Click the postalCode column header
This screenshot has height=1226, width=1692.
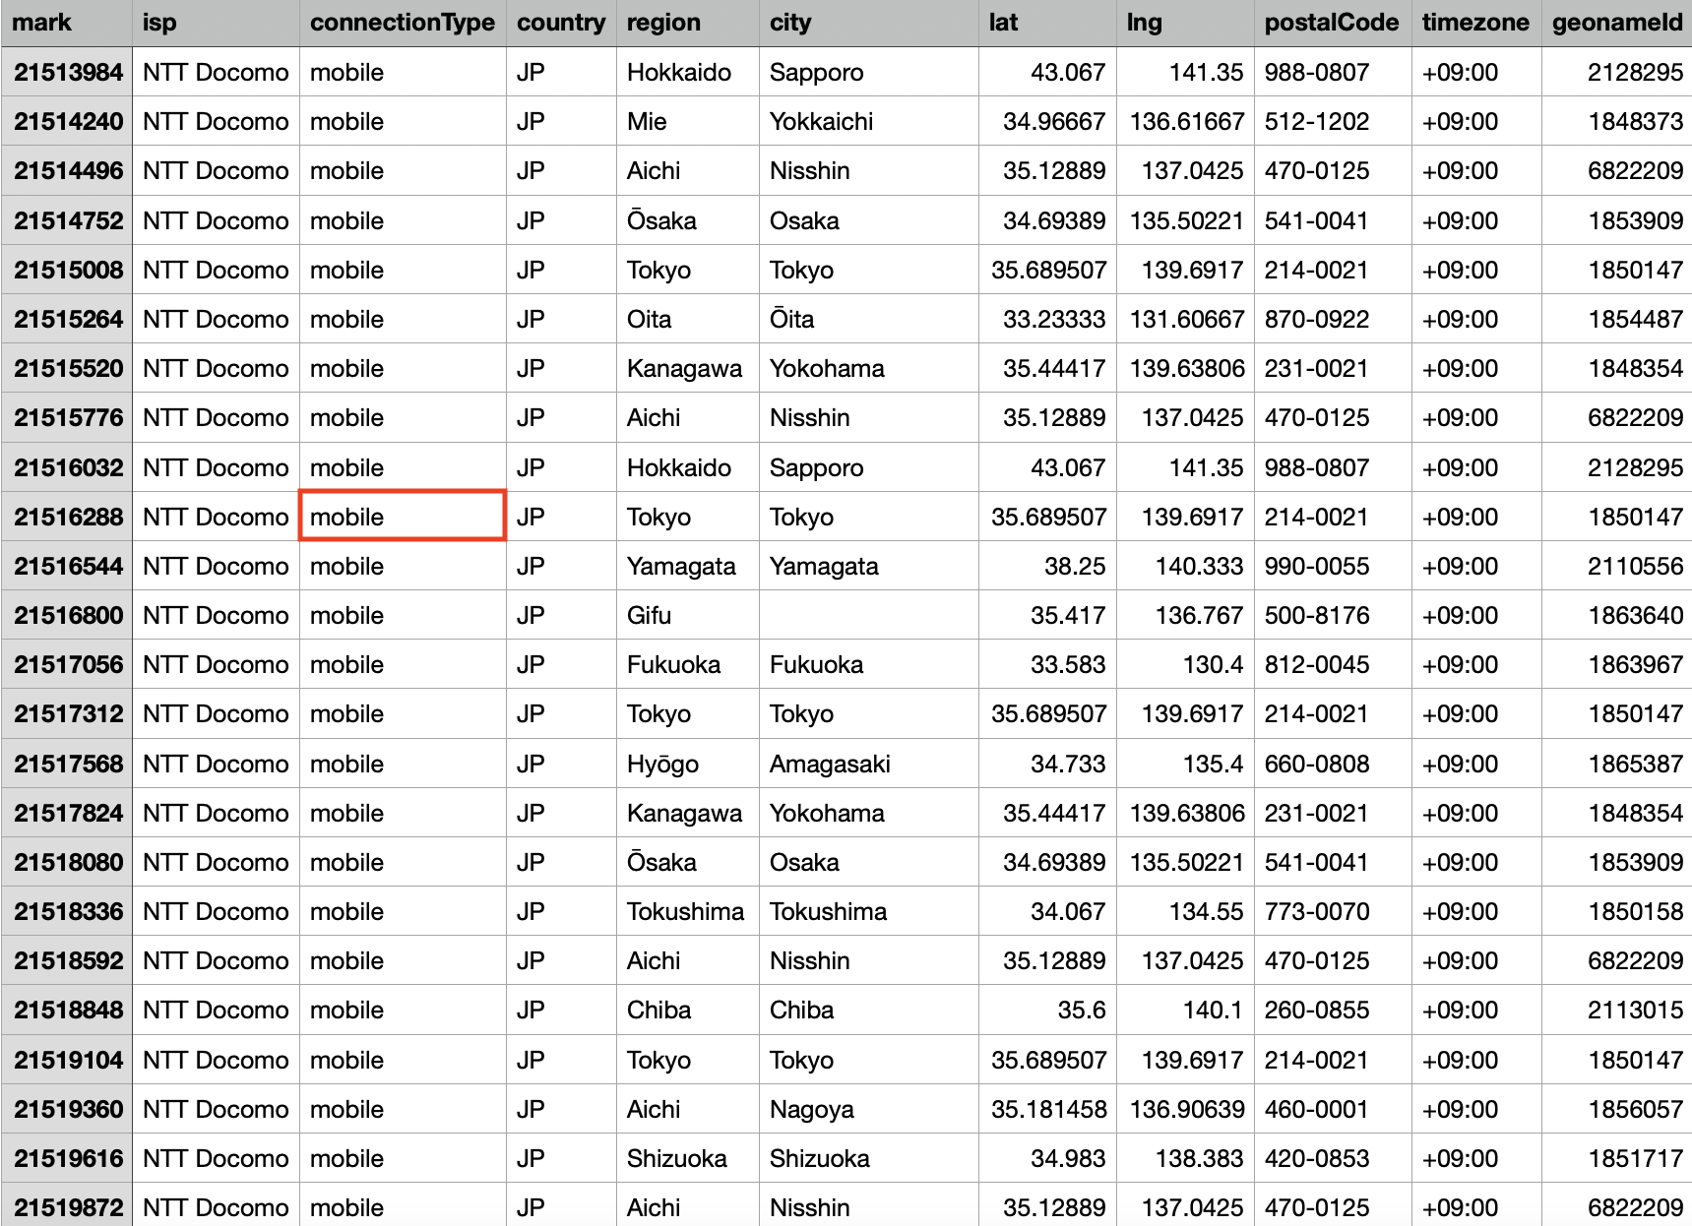pyautogui.click(x=1333, y=23)
